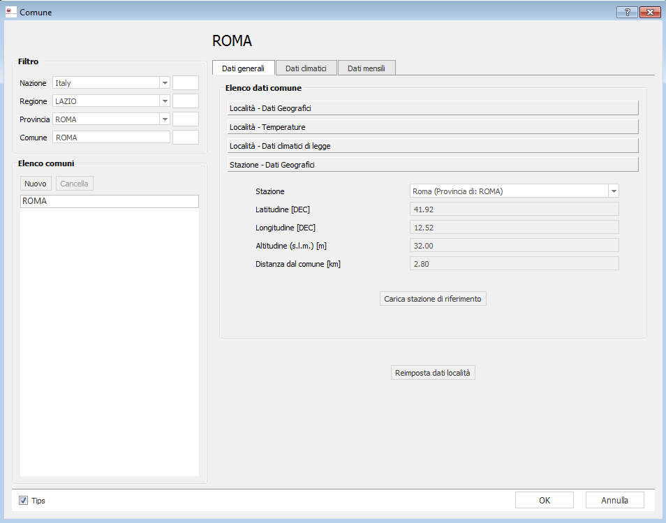Screen dimensions: 666x523
Task: Expand Località - Dati Geografici section
Action: pos(433,108)
